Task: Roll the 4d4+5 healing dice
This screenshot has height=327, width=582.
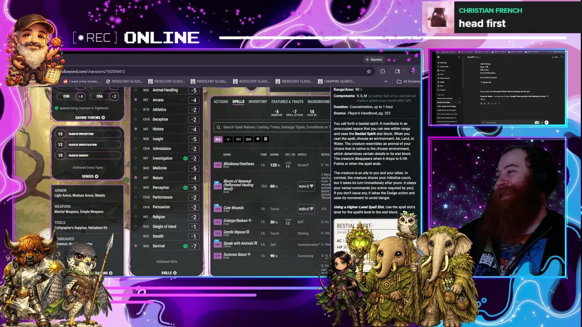Action: pos(306,186)
